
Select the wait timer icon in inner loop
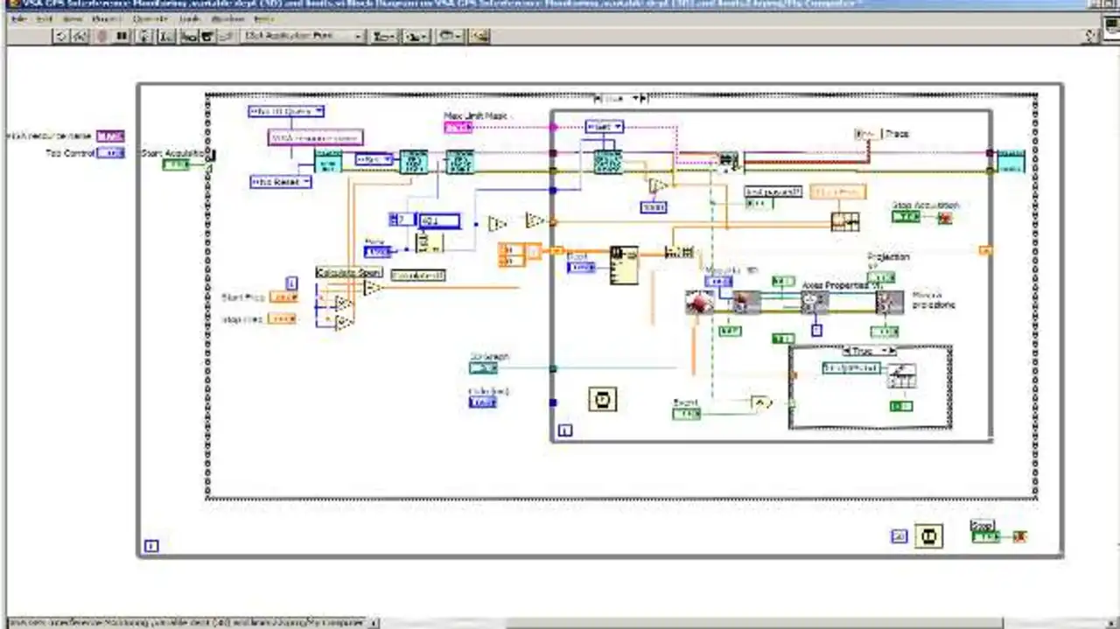click(603, 400)
